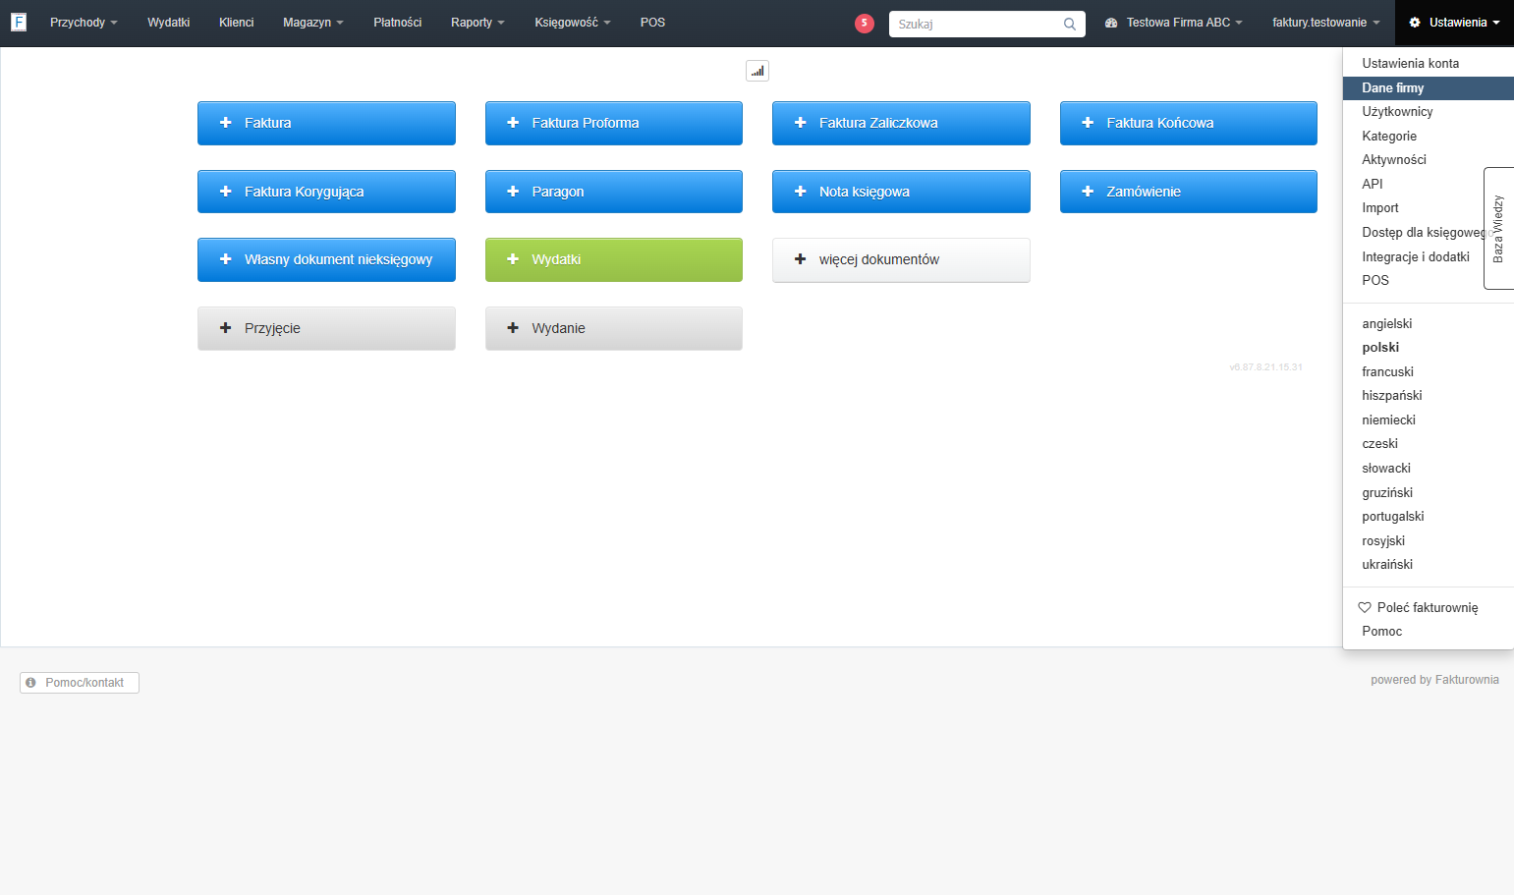The height and width of the screenshot is (895, 1514).
Task: Click the info icon in Pomoc/kontakt
Action: [x=30, y=682]
